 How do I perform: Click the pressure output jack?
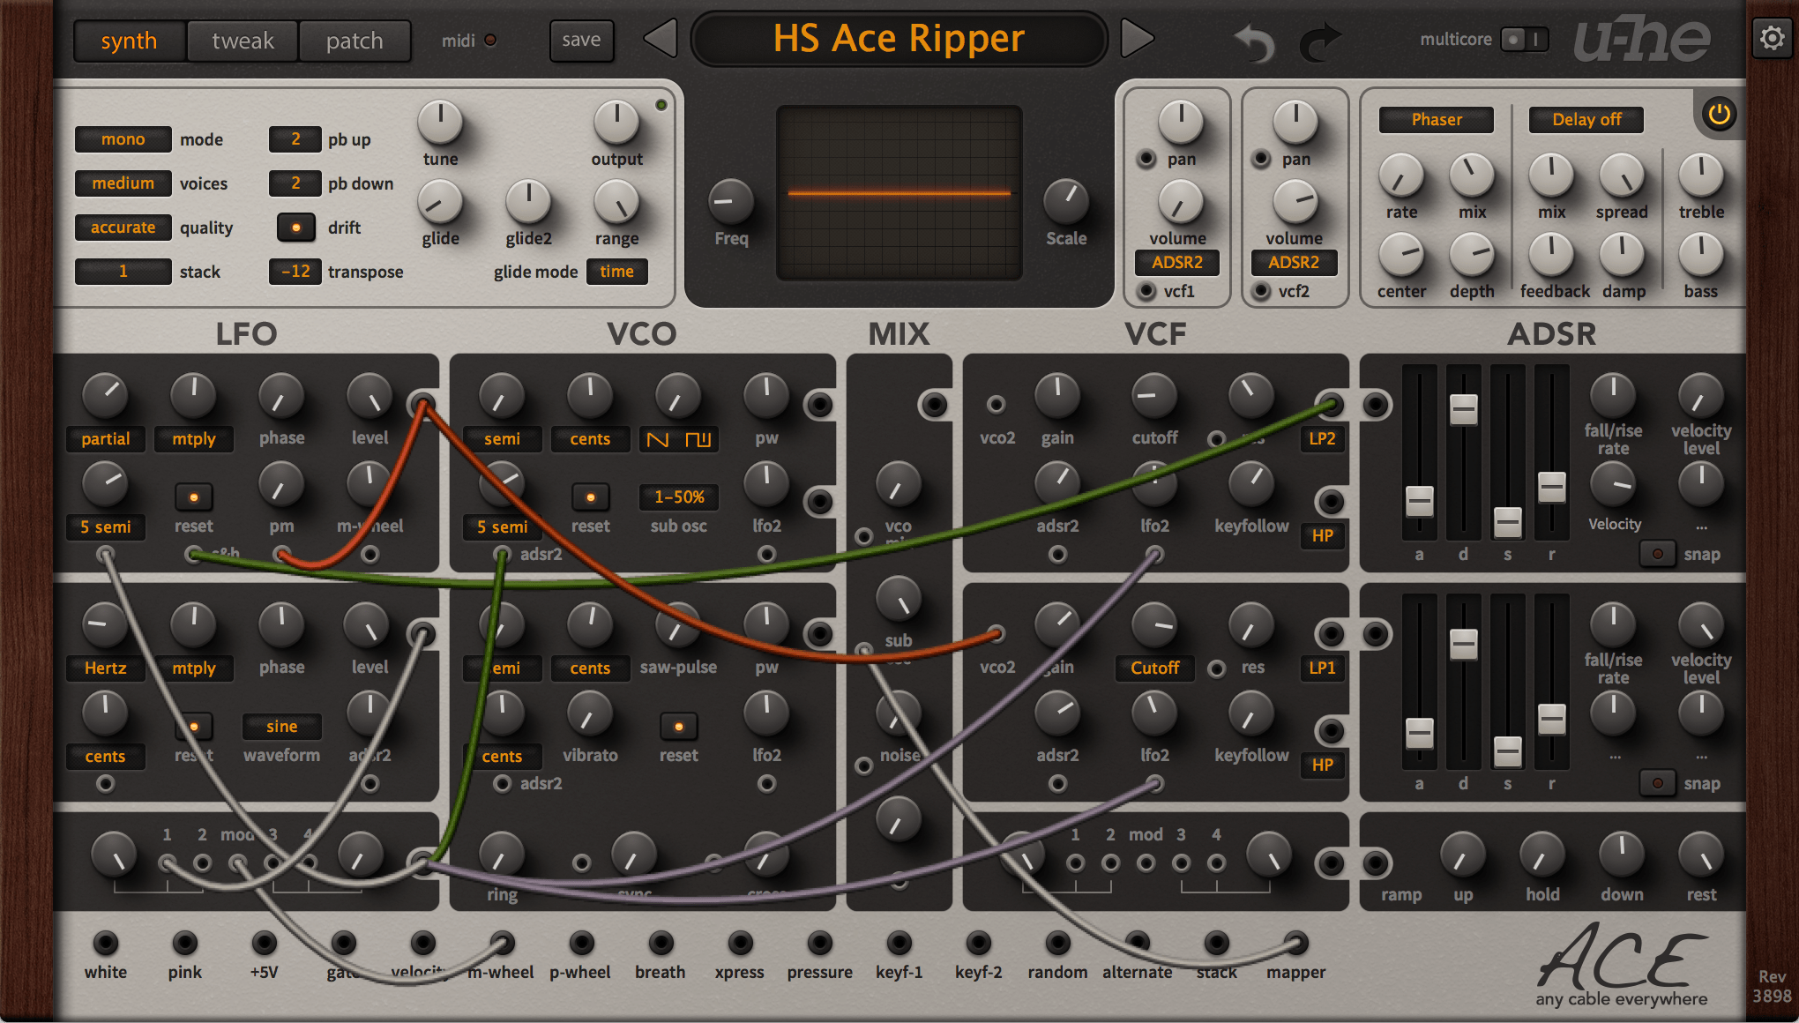(819, 943)
